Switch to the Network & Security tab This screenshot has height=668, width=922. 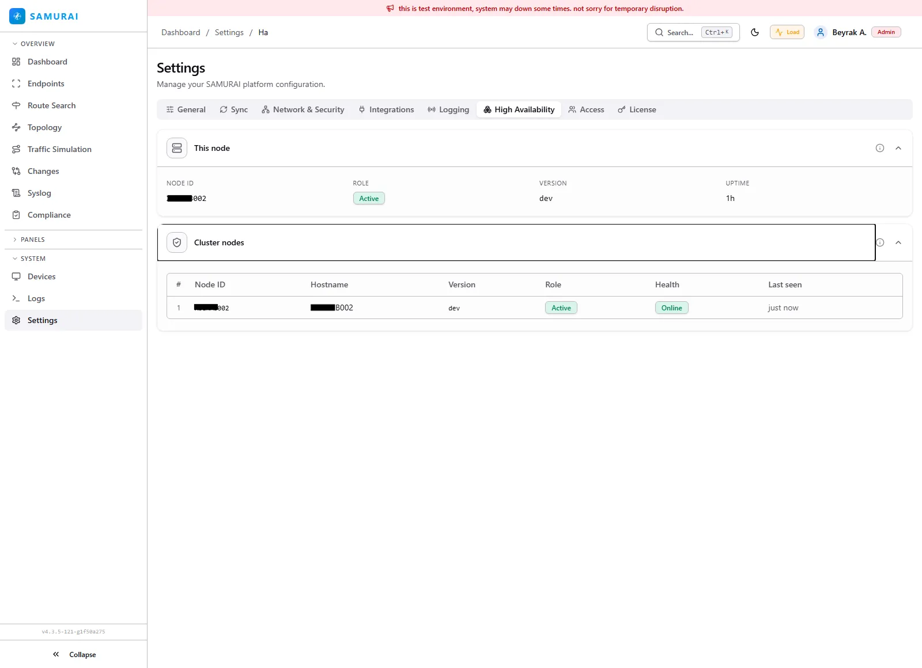coord(303,109)
